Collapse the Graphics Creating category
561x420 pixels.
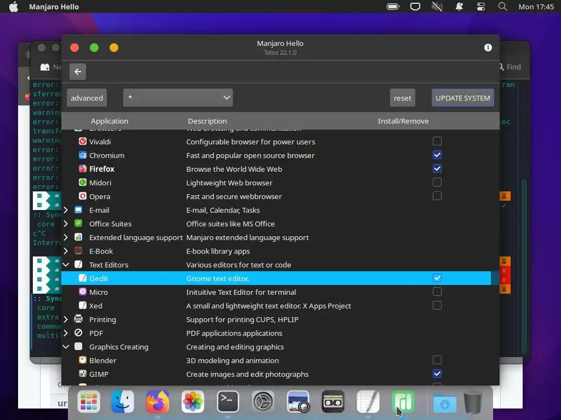point(66,347)
